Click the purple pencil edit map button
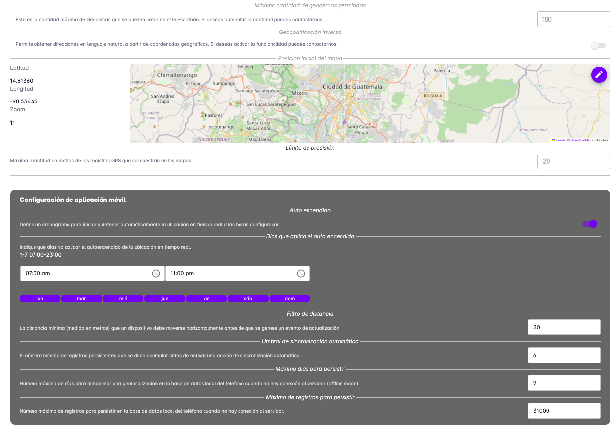Screen dimensions: 616x434 [599, 75]
